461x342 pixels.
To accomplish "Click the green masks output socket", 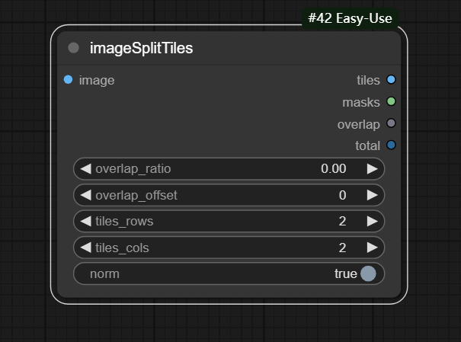I will [391, 101].
